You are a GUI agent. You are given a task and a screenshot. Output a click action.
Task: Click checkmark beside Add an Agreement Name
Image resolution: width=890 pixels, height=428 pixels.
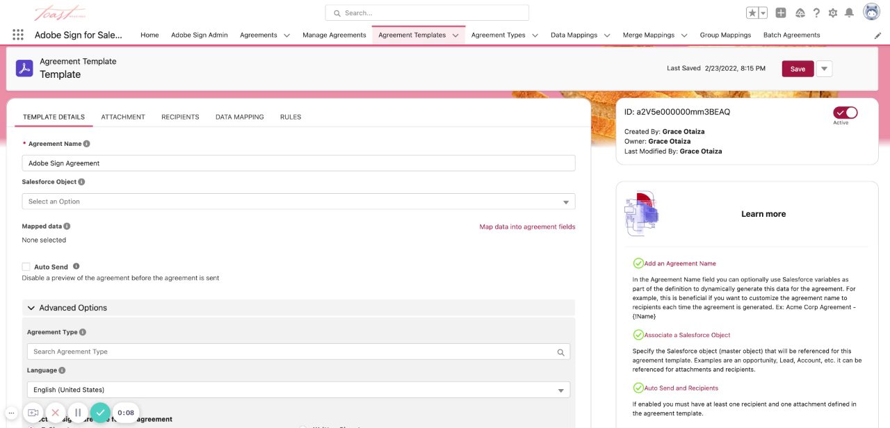pyautogui.click(x=638, y=263)
